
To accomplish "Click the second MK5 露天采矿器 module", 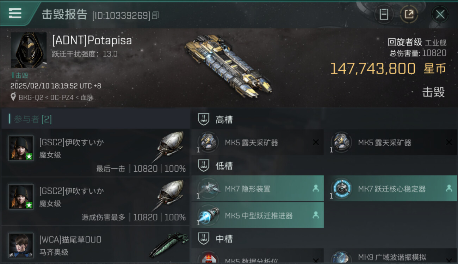I will point(390,143).
